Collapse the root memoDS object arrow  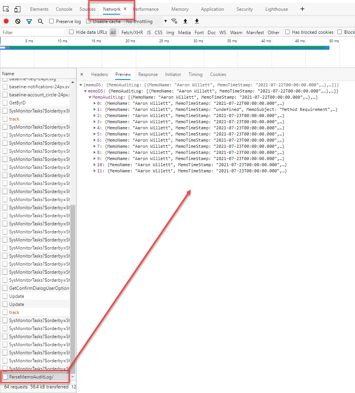pos(81,85)
